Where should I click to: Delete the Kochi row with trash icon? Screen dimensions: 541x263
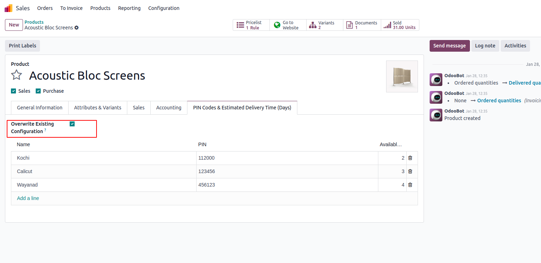coord(410,158)
